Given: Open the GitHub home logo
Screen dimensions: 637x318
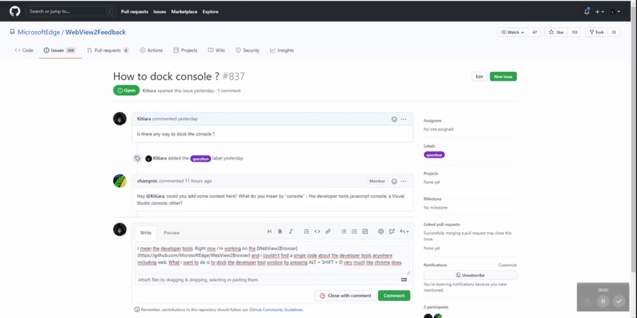Looking at the screenshot, I should click(x=15, y=11).
